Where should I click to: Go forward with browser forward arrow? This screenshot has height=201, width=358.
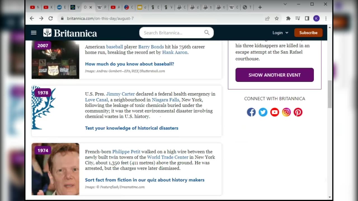[41, 18]
